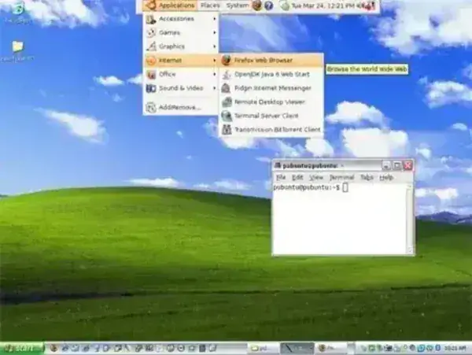
Task: Launch Transmission BitTorrent Client
Action: [x=271, y=129]
